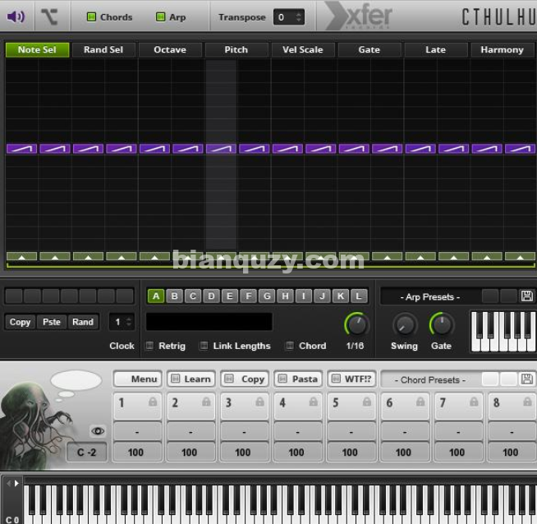The image size is (537, 524).
Task: Mute output with the speaker icon
Action: 16,16
